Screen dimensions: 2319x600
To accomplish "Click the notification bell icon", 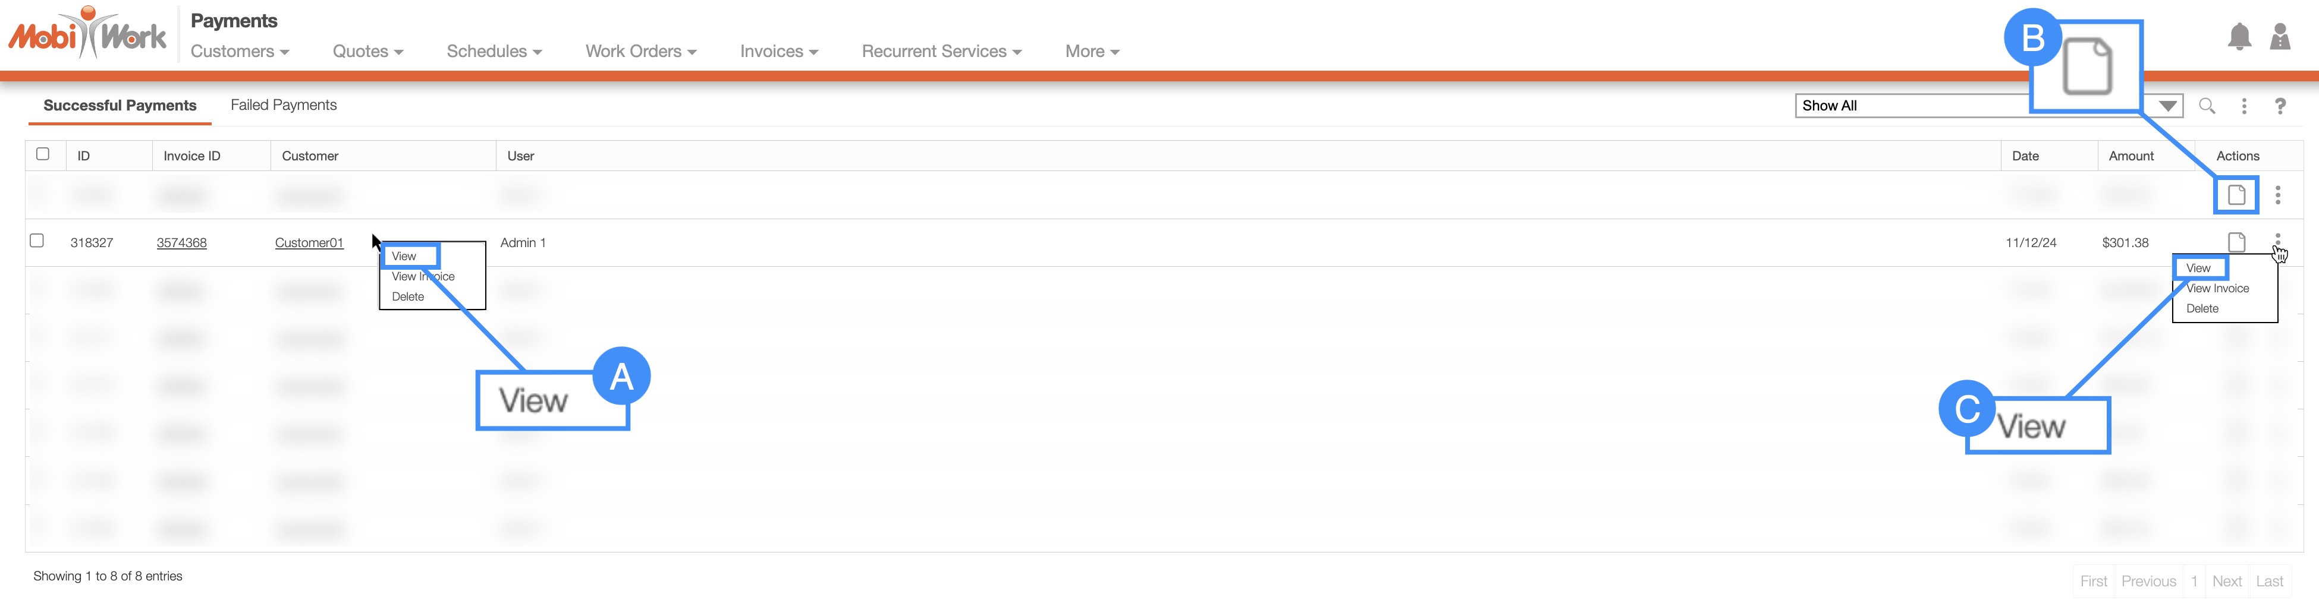I will (2239, 38).
